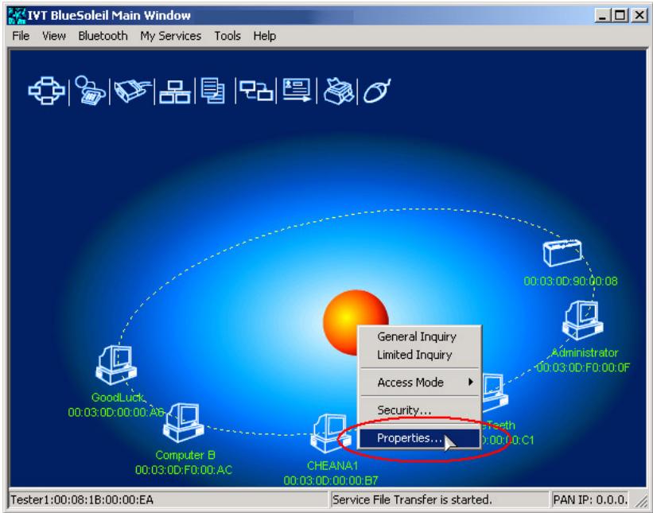Screen dimensions: 653x513
Task: Minimize the BlueSoleil window
Action: 602,16
